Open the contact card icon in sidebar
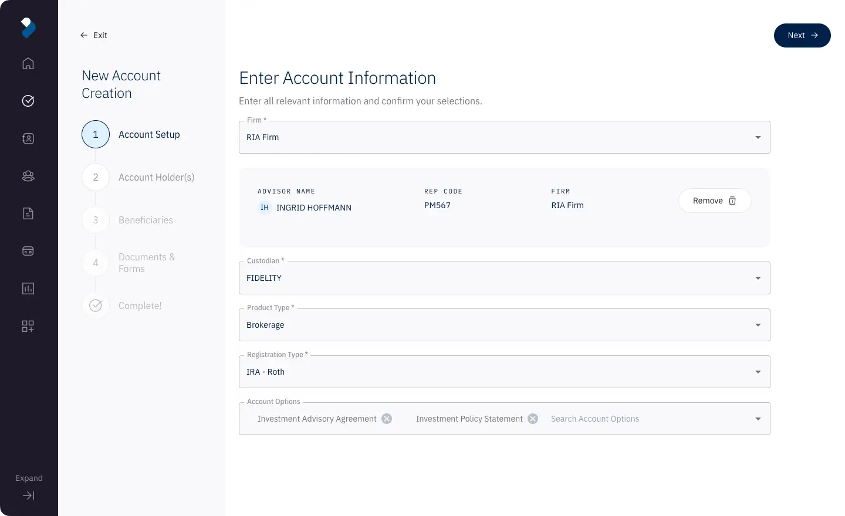 [x=28, y=138]
